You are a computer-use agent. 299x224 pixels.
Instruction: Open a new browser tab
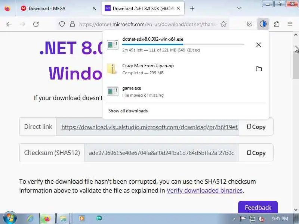(192, 8)
